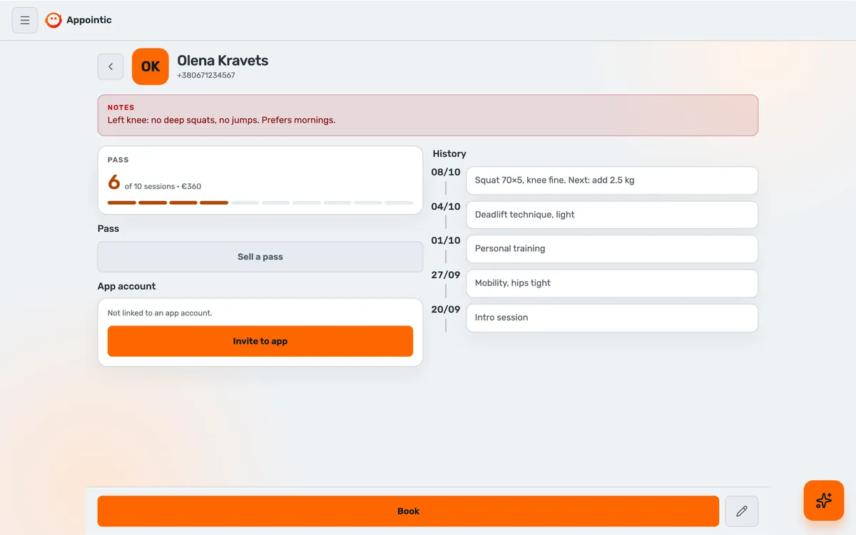856x535 pixels.
Task: Click "of 10 sessions • €360" text
Action: click(163, 186)
